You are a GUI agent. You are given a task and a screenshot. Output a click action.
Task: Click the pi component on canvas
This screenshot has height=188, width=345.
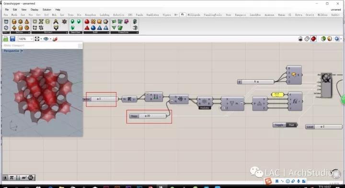129,99
